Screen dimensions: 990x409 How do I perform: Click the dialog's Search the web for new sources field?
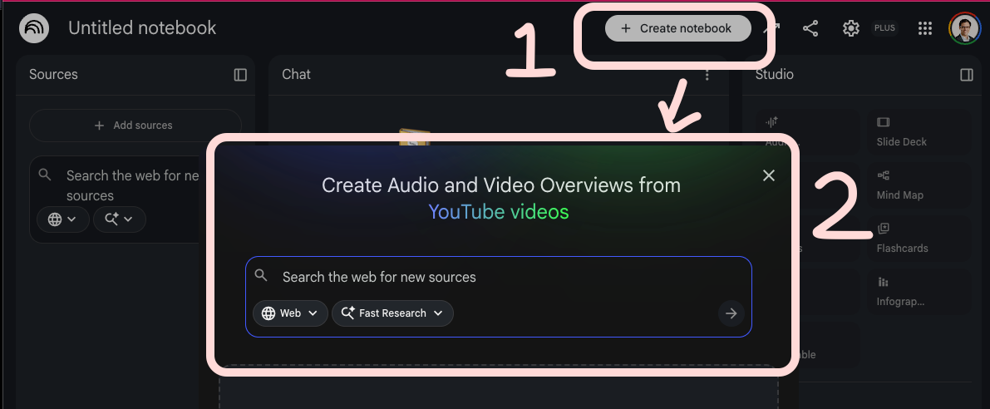point(499,277)
